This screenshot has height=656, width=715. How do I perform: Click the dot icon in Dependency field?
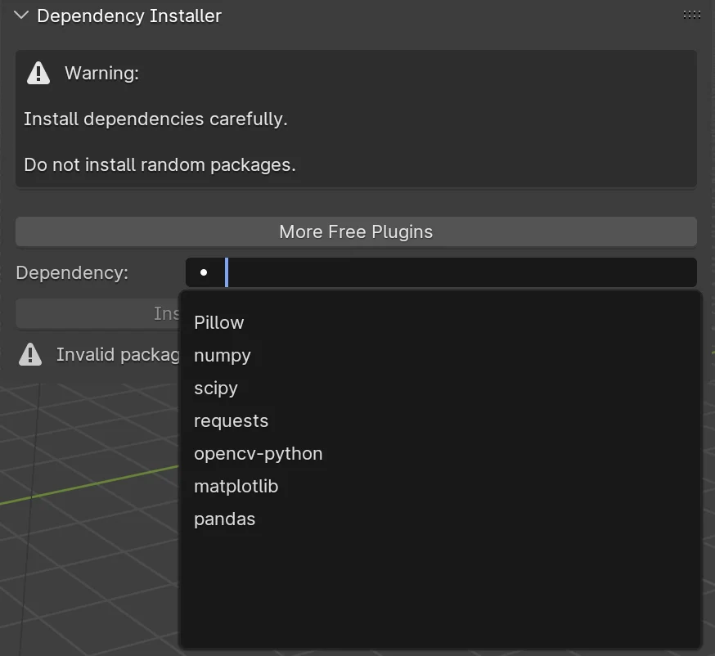(x=204, y=272)
